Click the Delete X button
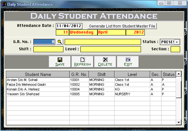The image size is (188, 131). [105, 62]
